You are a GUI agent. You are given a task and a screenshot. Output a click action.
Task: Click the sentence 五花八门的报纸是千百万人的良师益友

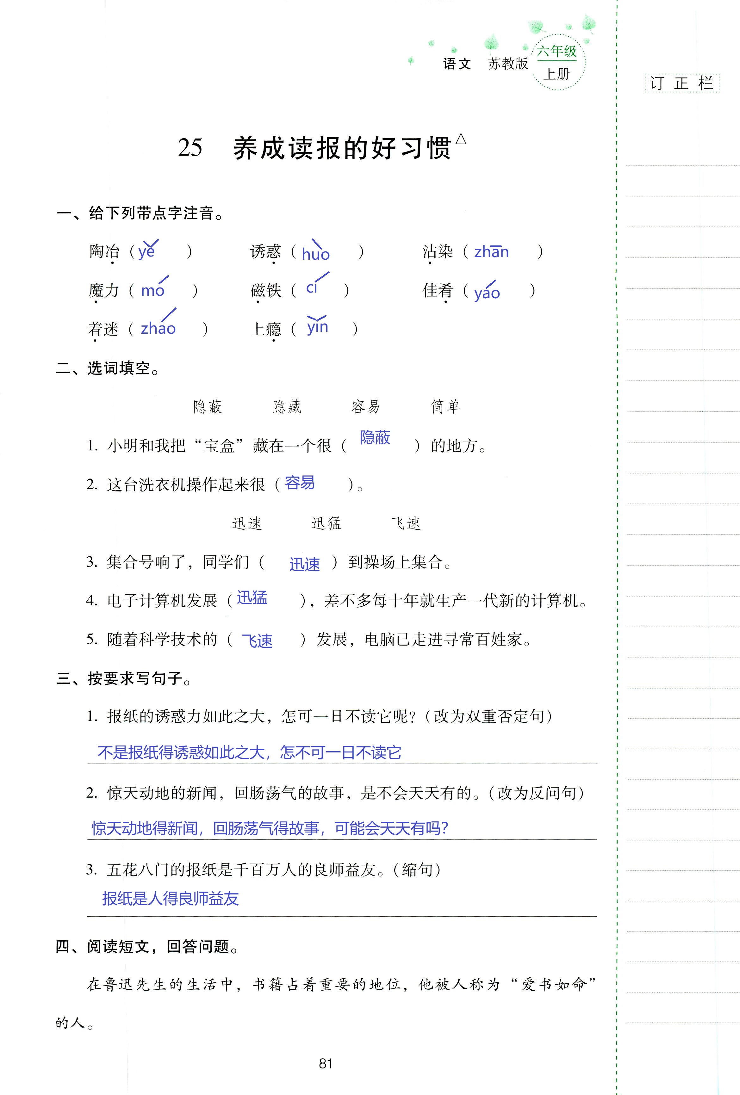[245, 870]
